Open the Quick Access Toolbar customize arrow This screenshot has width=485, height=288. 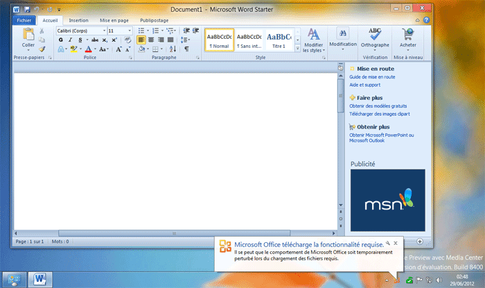pos(59,10)
